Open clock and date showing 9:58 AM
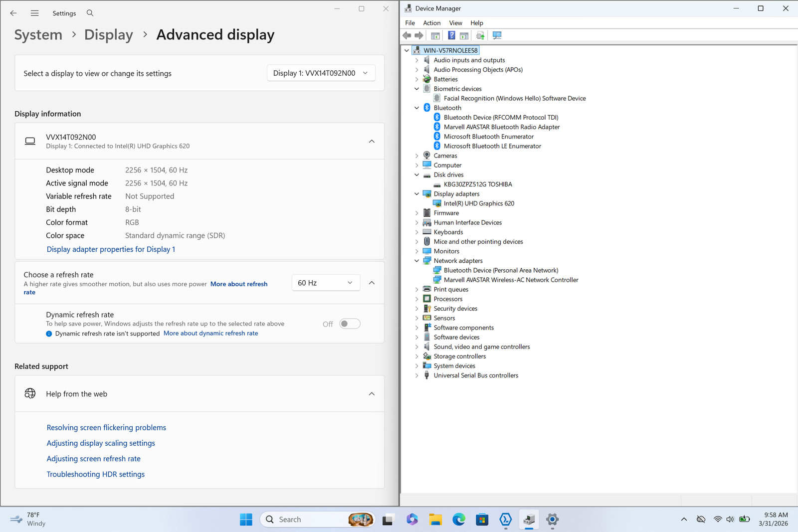 [x=774, y=520]
